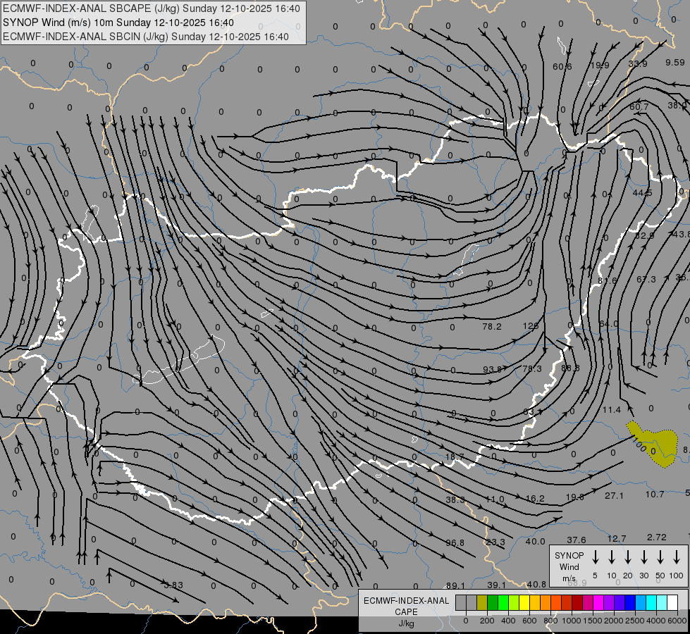Click the SBCIN title line in header

[x=146, y=37]
